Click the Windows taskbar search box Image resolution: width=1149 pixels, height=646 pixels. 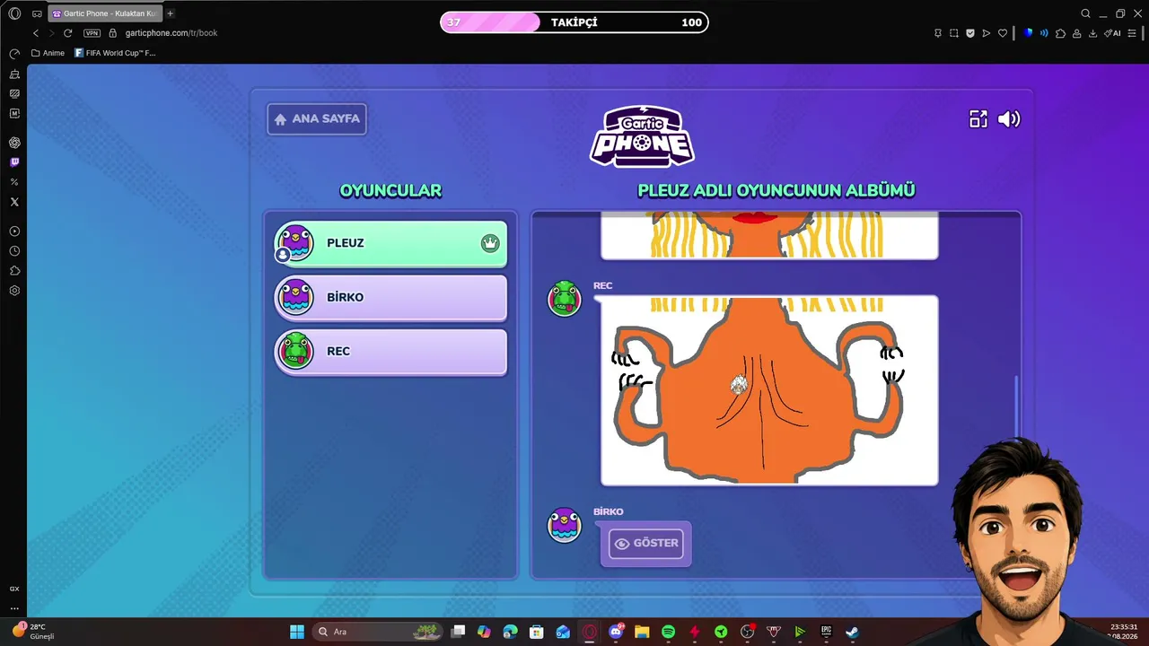click(x=378, y=632)
